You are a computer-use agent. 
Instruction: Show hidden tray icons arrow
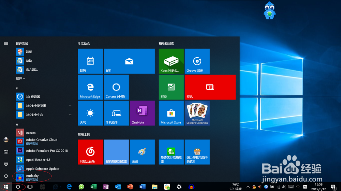248,187
